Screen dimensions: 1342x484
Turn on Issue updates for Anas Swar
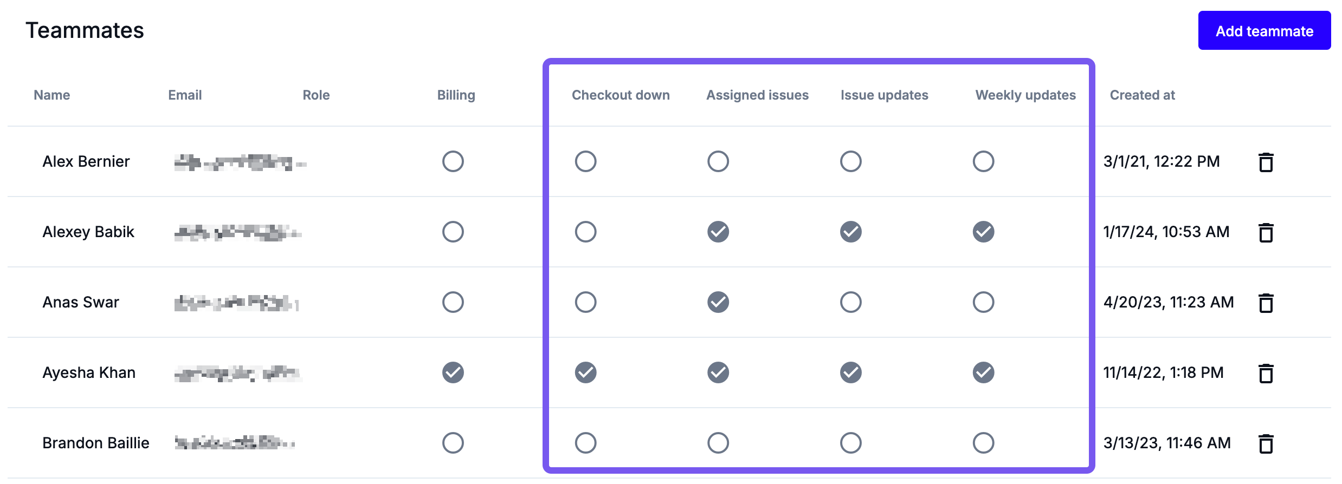pos(850,302)
